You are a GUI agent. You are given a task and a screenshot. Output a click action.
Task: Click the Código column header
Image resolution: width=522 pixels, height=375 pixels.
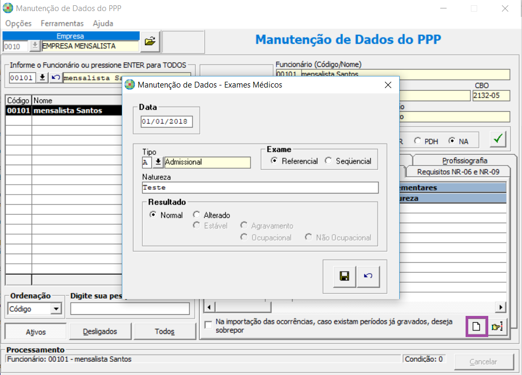tap(18, 100)
